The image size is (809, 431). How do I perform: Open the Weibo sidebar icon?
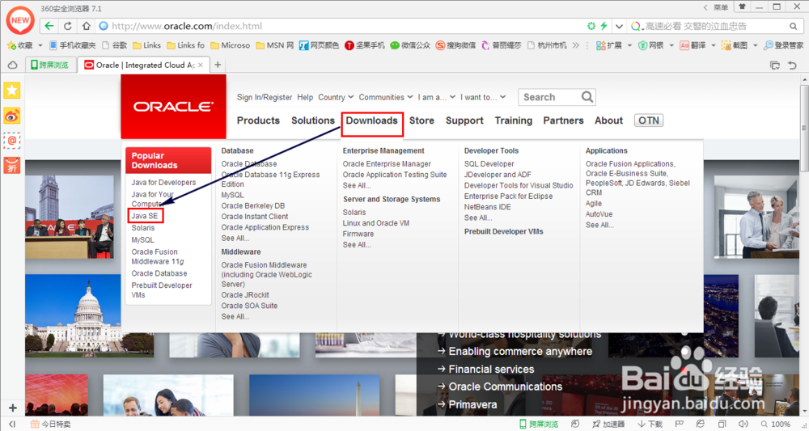pos(12,116)
